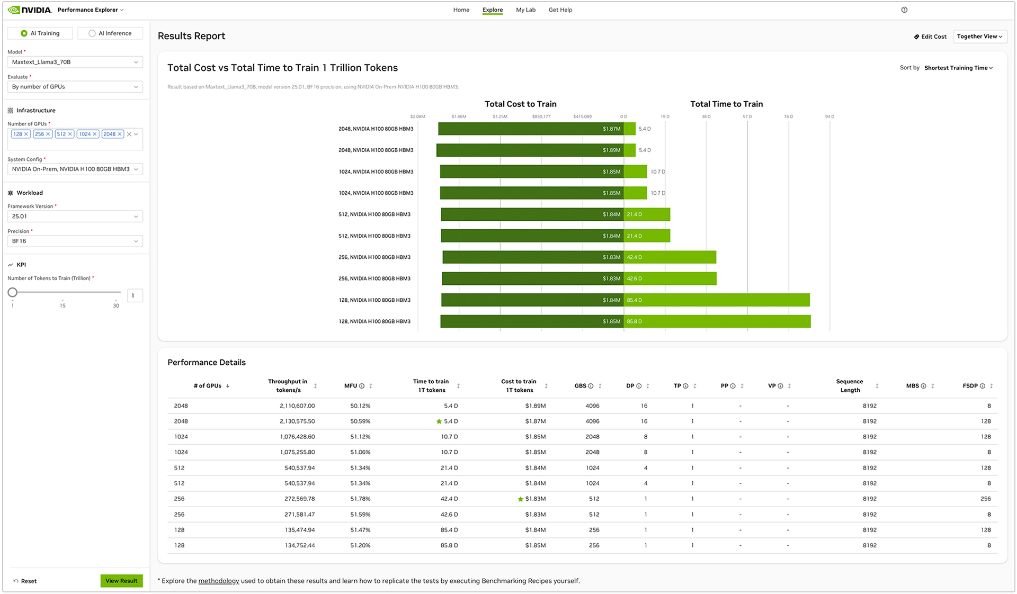Open the Evaluate By number of GPUs dropdown
The width and height of the screenshot is (1017, 594).
point(75,87)
